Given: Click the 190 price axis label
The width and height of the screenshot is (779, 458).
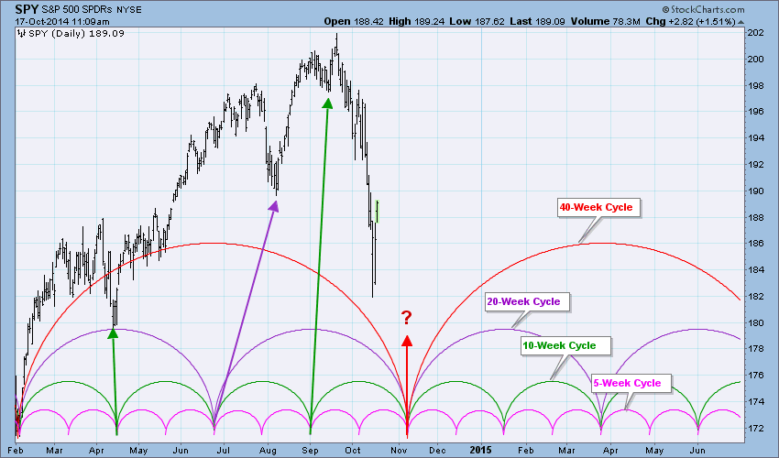Looking at the screenshot, I should pyautogui.click(x=756, y=191).
